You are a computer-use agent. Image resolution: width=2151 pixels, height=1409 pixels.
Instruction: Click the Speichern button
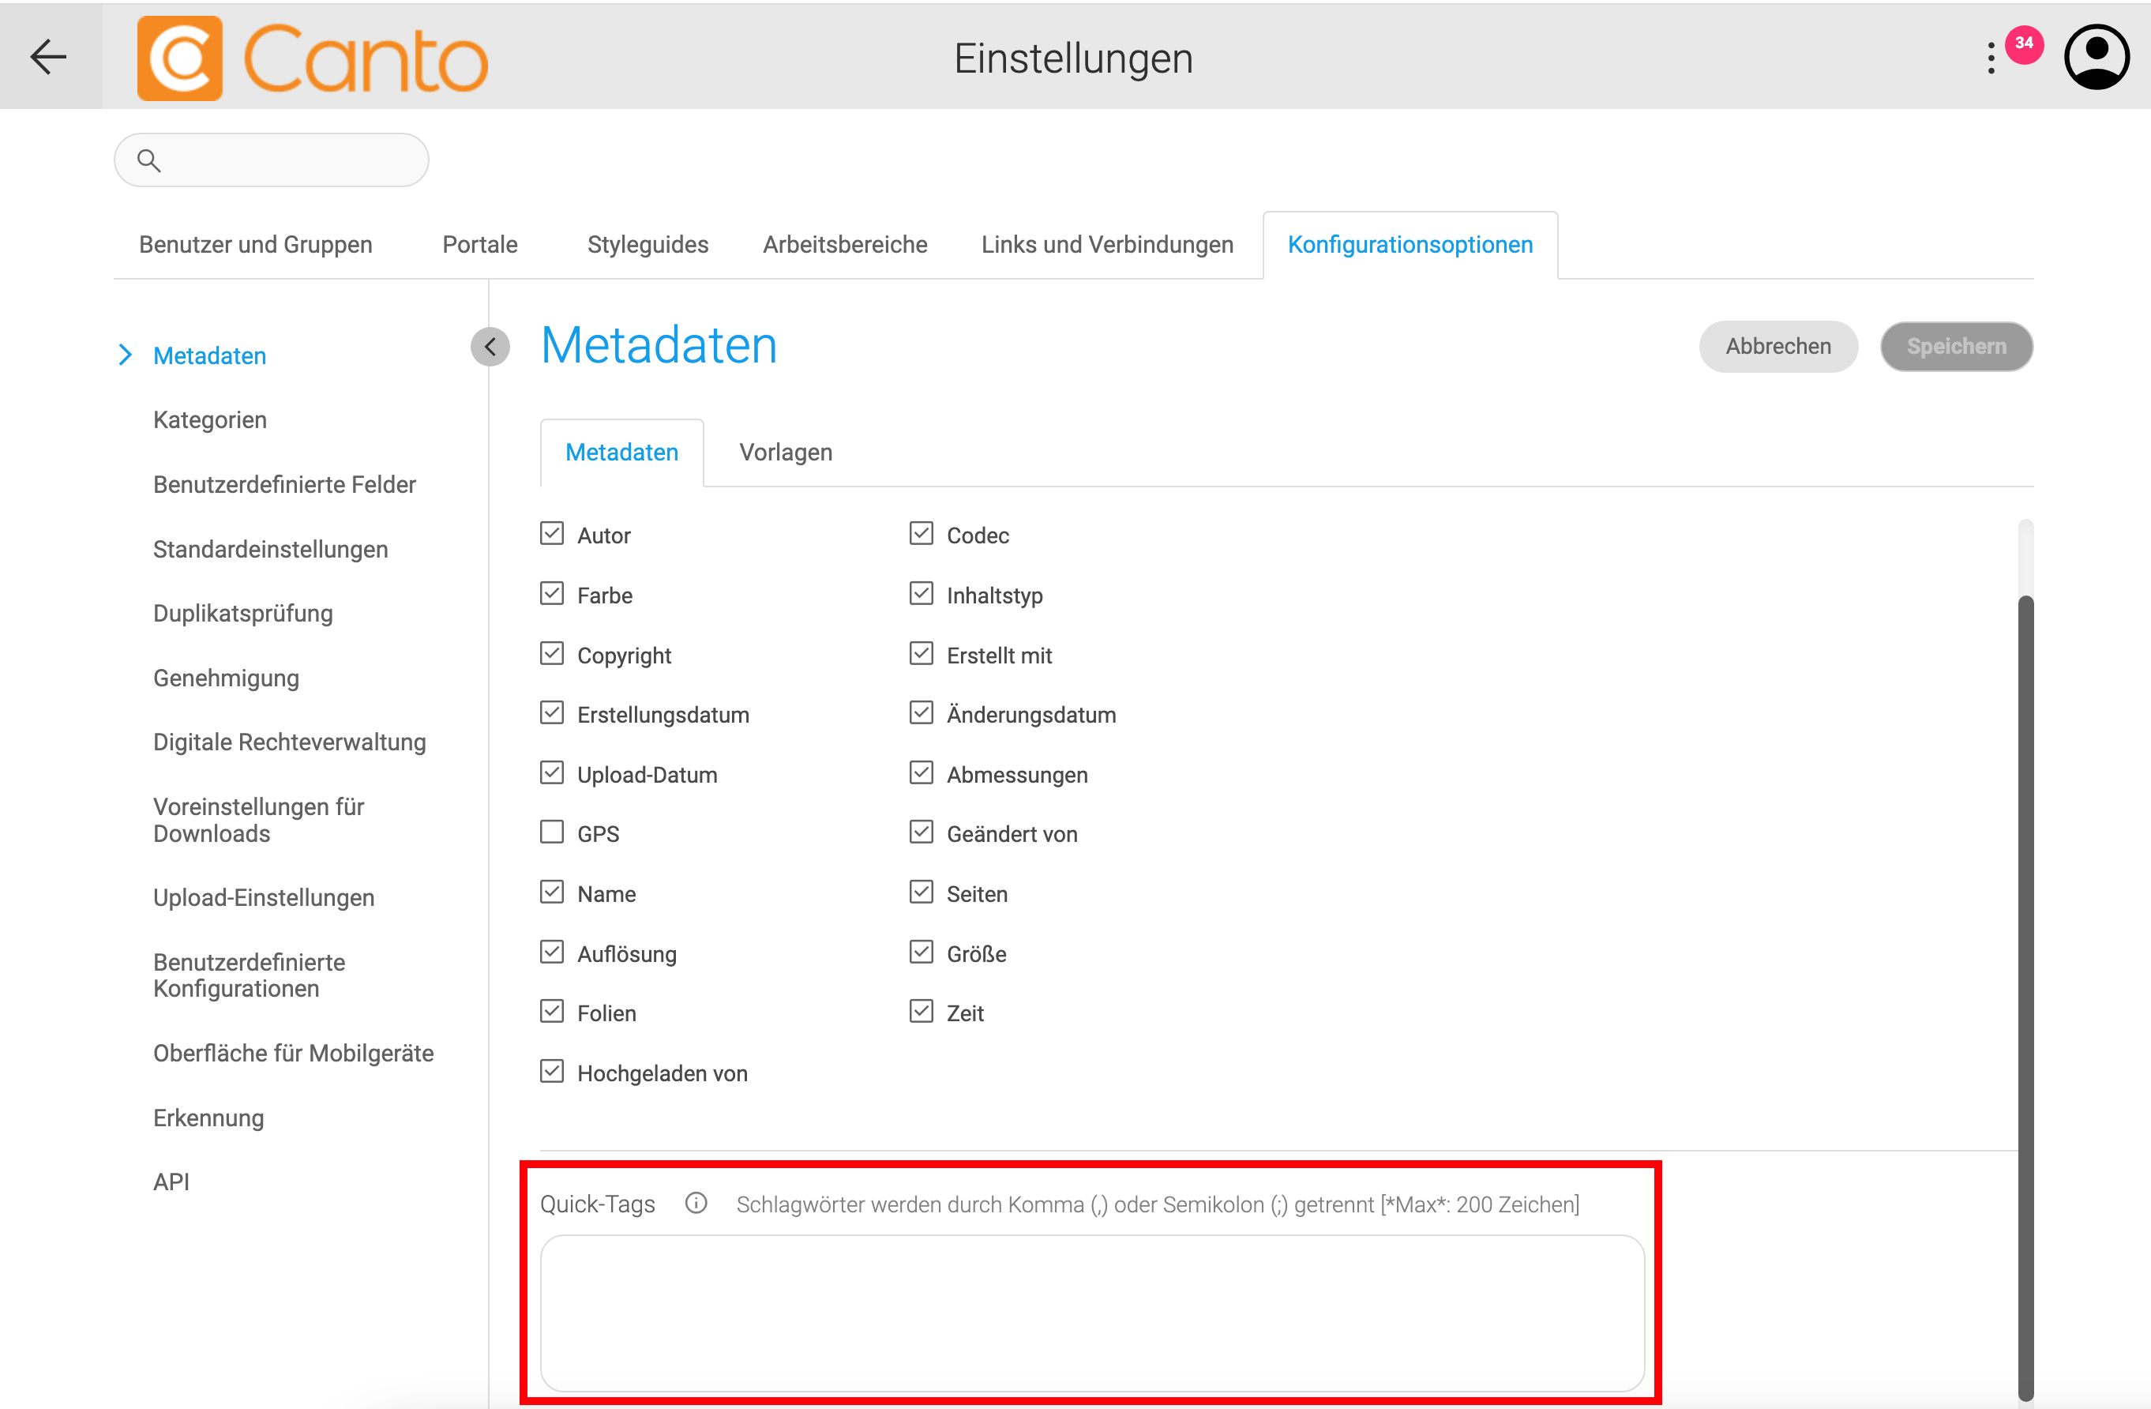[x=1956, y=346]
